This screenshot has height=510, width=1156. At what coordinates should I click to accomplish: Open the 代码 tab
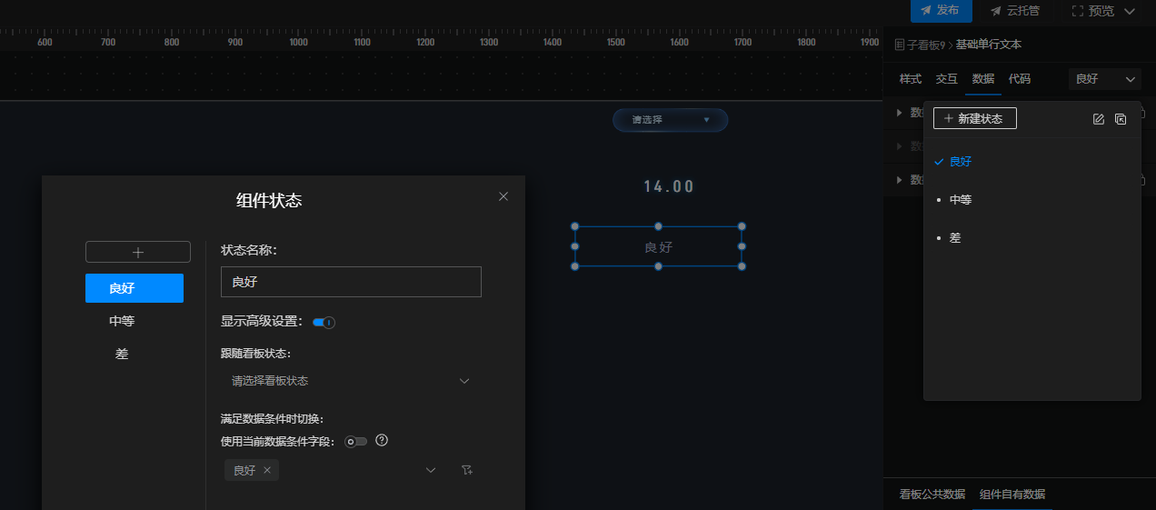(1020, 79)
